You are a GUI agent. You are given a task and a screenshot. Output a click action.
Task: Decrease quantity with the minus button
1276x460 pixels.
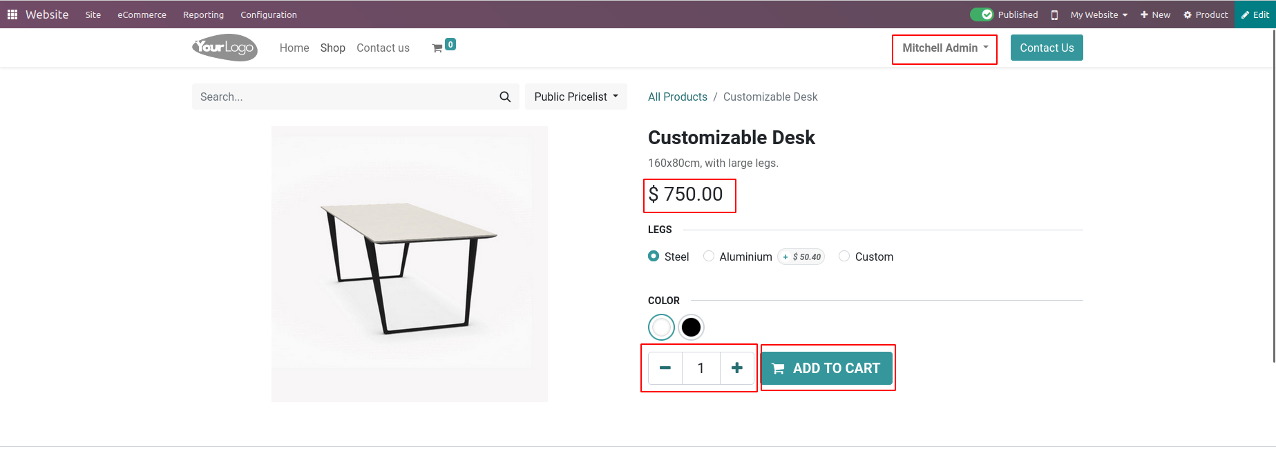tap(665, 368)
